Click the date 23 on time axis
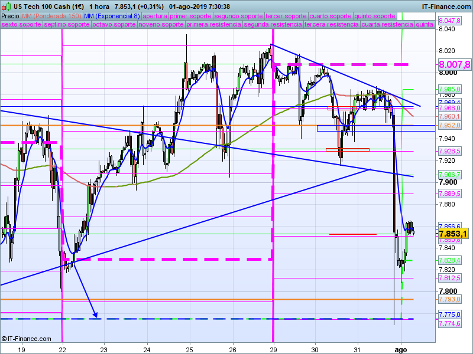This screenshot has width=473, height=354. (x=104, y=350)
